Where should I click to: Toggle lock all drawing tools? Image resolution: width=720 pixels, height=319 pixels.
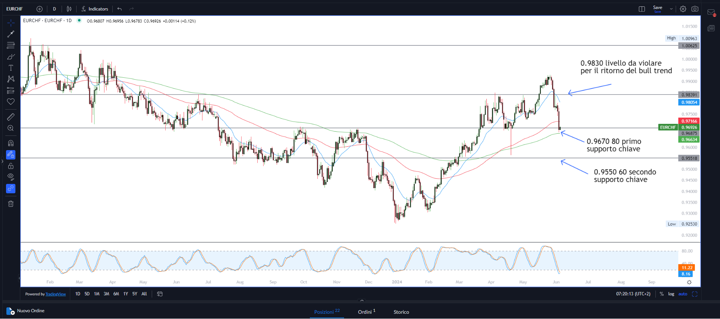pyautogui.click(x=11, y=166)
